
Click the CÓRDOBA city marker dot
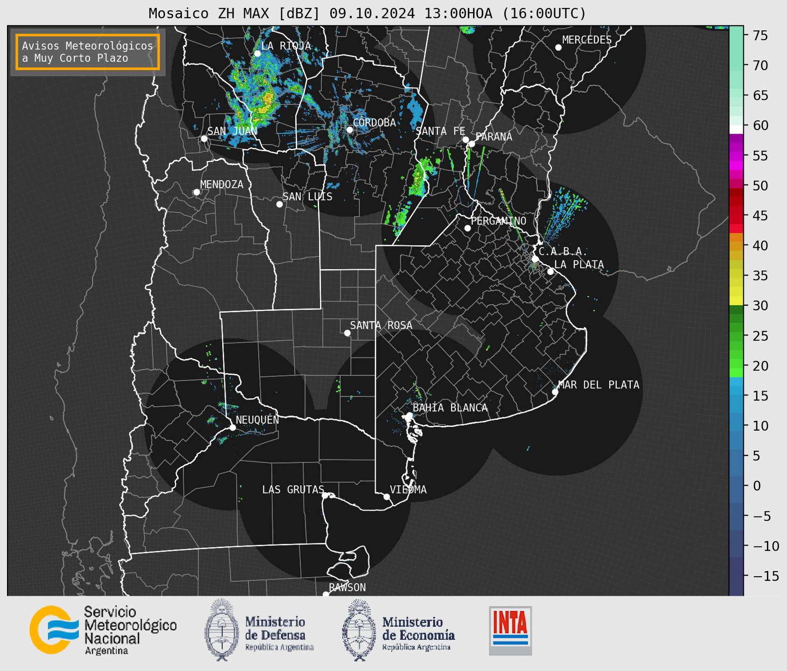tap(349, 130)
